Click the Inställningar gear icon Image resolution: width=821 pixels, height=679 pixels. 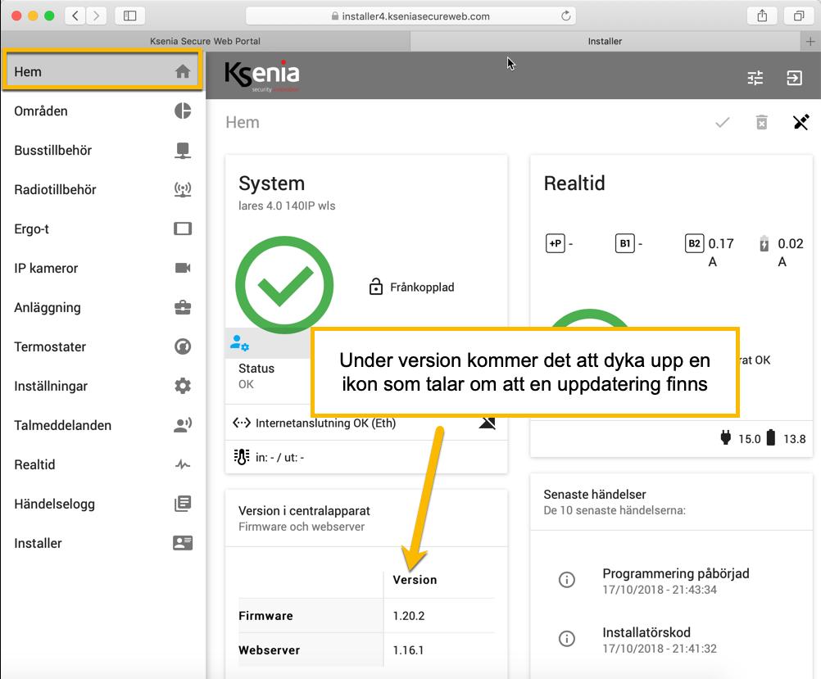tap(183, 386)
